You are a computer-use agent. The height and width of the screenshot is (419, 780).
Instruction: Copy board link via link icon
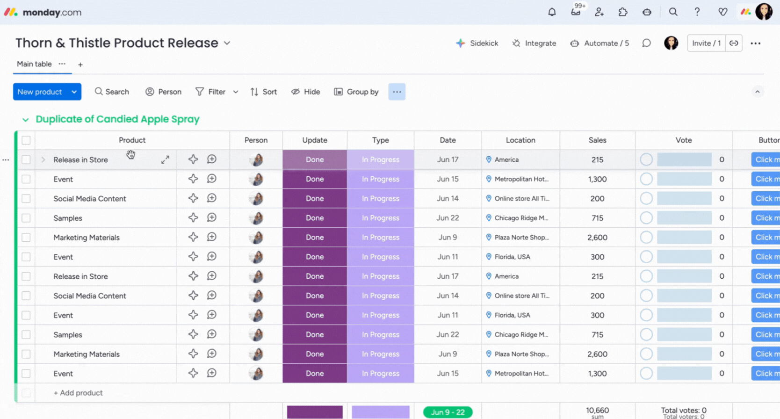coord(734,43)
